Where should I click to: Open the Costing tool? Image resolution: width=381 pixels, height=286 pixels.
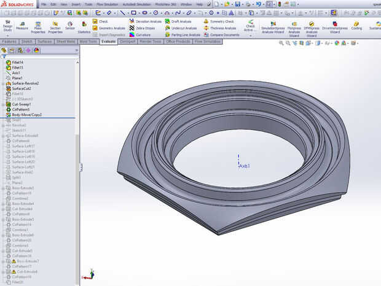356,26
